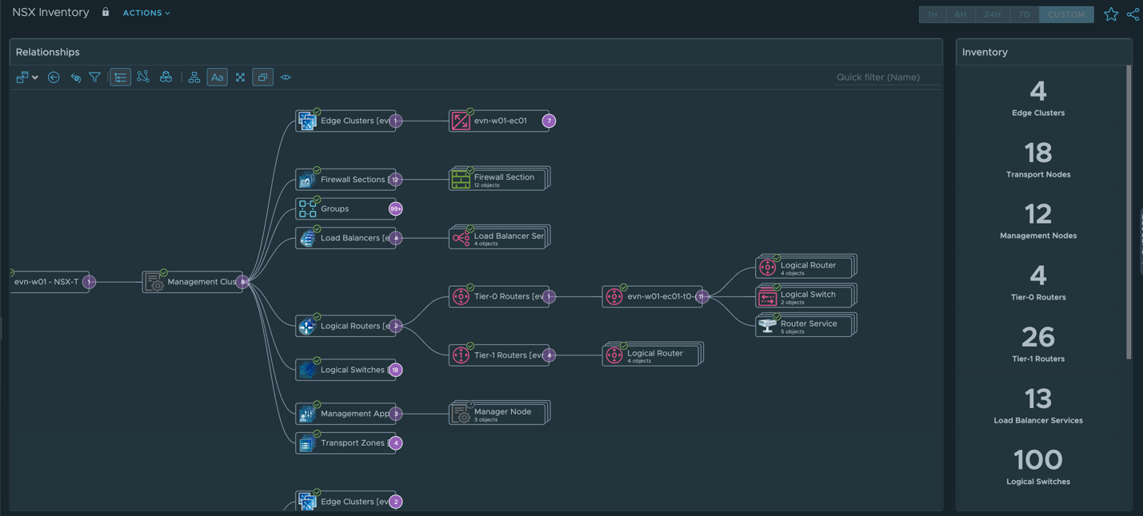Click the stacked cubes grouping icon
The width and height of the screenshot is (1143, 516).
pyautogui.click(x=166, y=77)
